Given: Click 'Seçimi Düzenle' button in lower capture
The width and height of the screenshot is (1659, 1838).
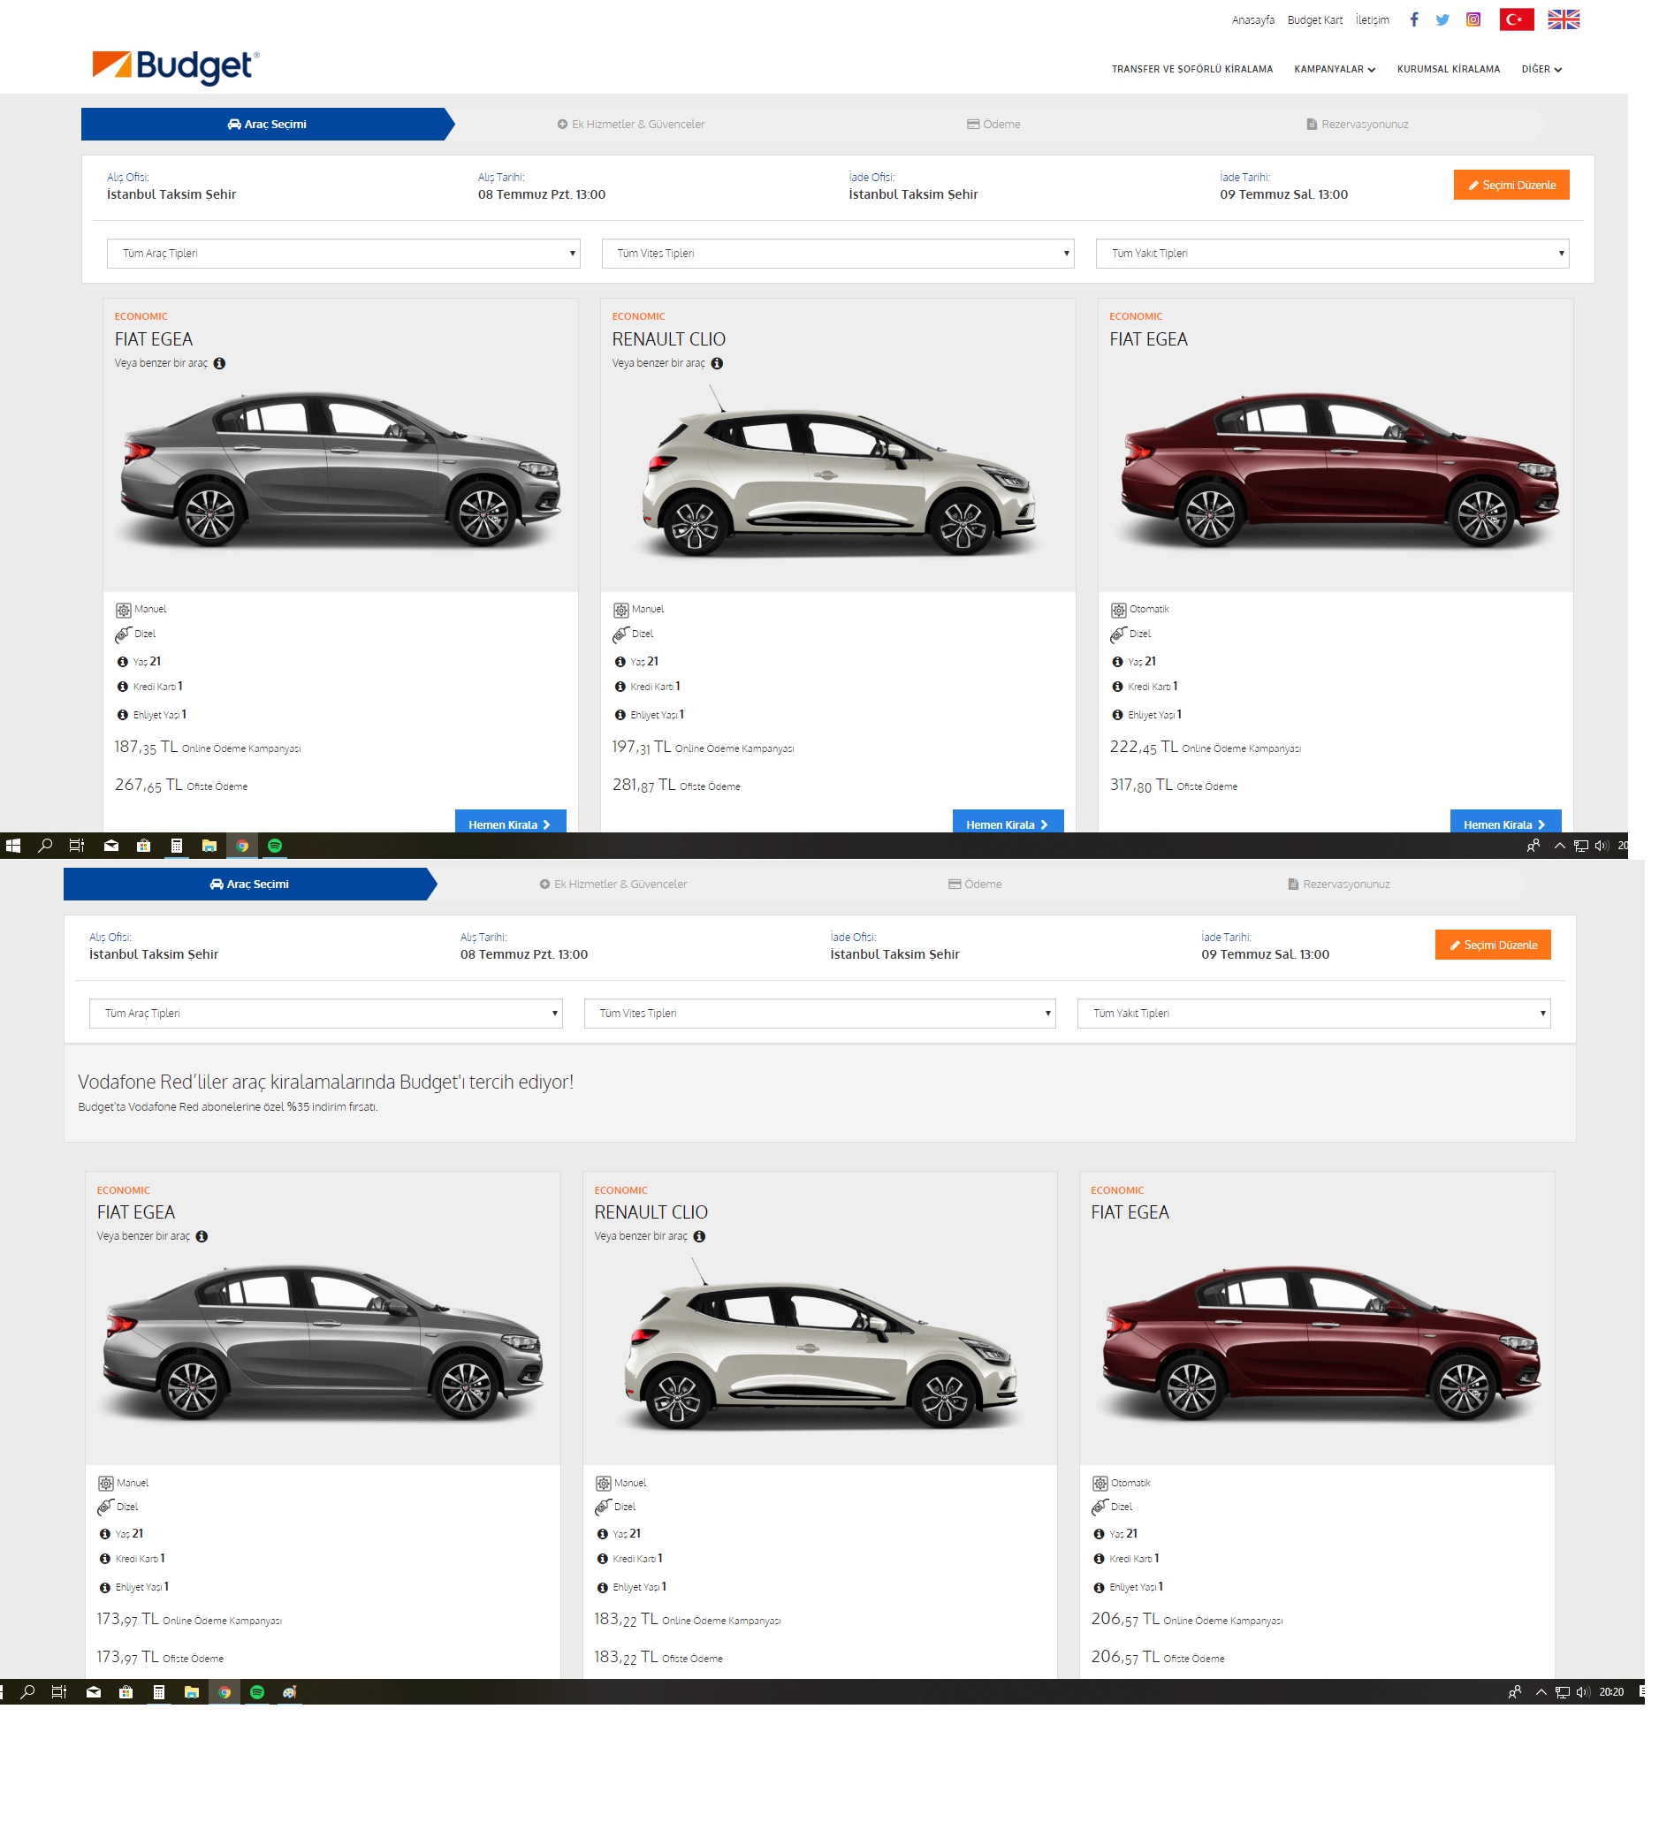Looking at the screenshot, I should pyautogui.click(x=1492, y=944).
